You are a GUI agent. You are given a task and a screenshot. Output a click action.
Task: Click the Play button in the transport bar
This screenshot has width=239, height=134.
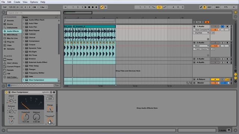tap(86, 7)
